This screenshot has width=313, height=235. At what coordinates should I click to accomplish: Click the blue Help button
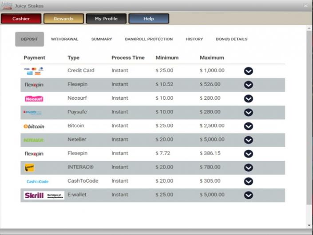[149, 19]
